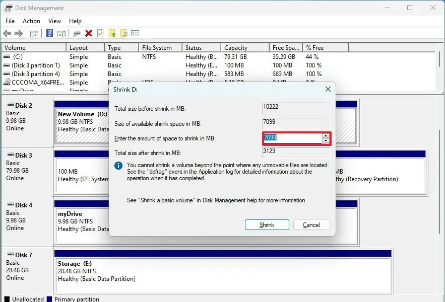Click the Shrink button
The height and width of the screenshot is (302, 445).
click(267, 225)
